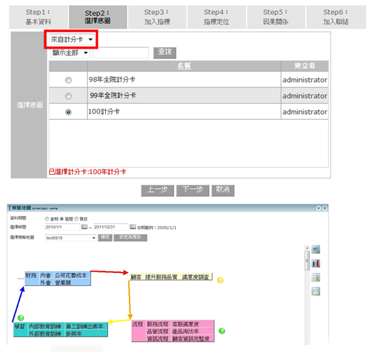Viewport: 371px width, 352px height.
Task: Click the print icon in side toolbar
Action: coord(316,291)
